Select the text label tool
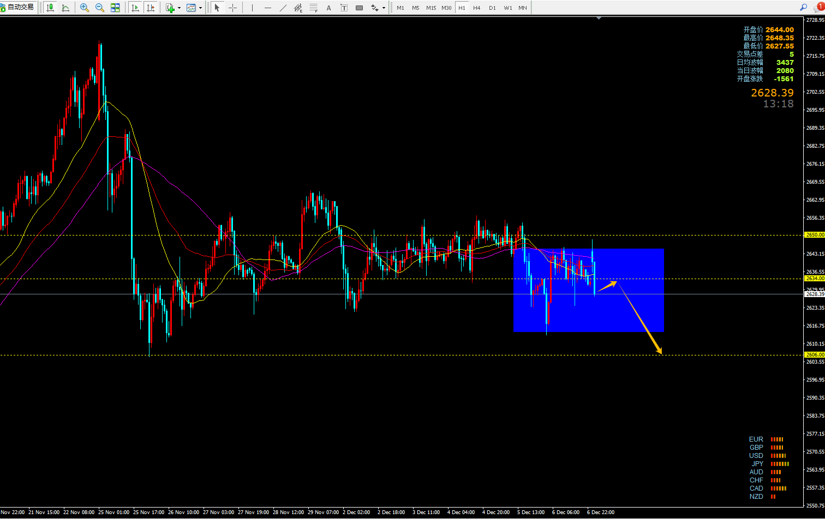Image resolution: width=825 pixels, height=519 pixels. coord(344,8)
